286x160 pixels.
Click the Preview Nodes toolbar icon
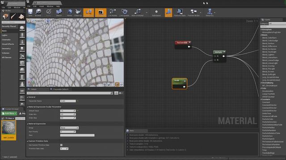tap(193, 12)
